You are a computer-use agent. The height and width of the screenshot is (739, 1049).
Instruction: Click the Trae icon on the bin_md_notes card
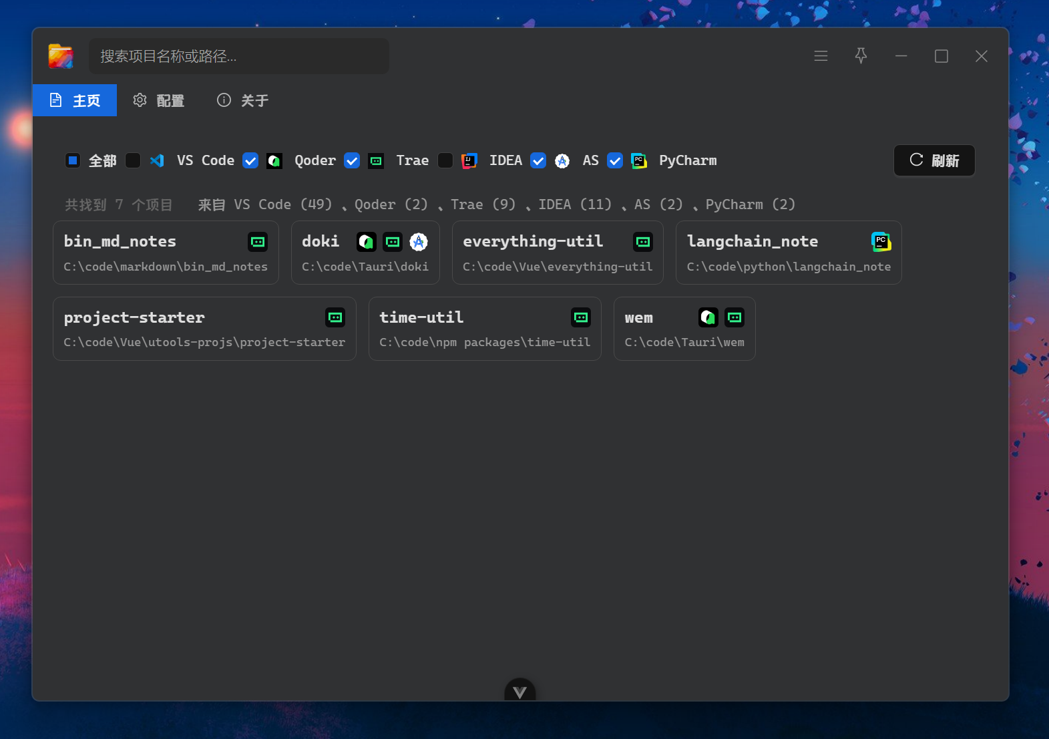point(258,242)
